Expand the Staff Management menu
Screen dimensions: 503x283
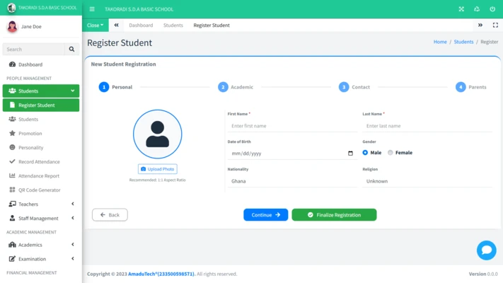[41, 218]
